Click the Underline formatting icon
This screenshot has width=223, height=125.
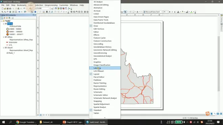pyautogui.click(x=175, y=12)
